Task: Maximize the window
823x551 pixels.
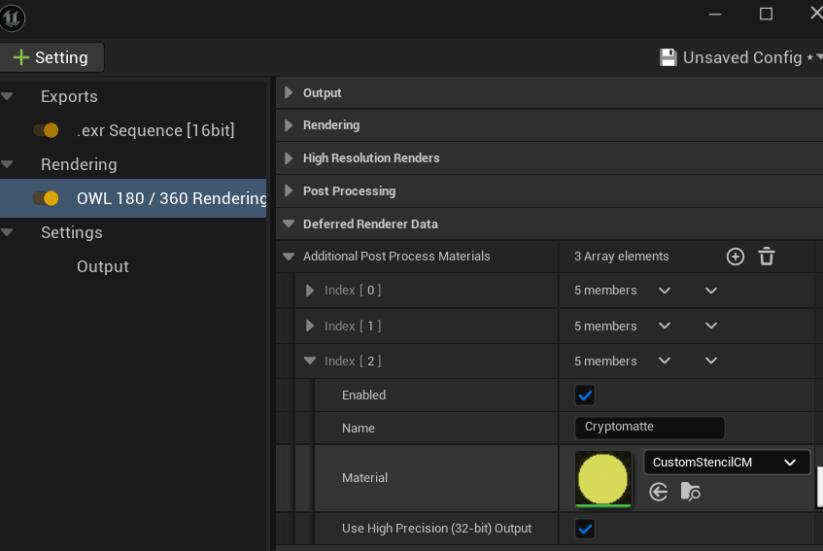Action: tap(766, 14)
